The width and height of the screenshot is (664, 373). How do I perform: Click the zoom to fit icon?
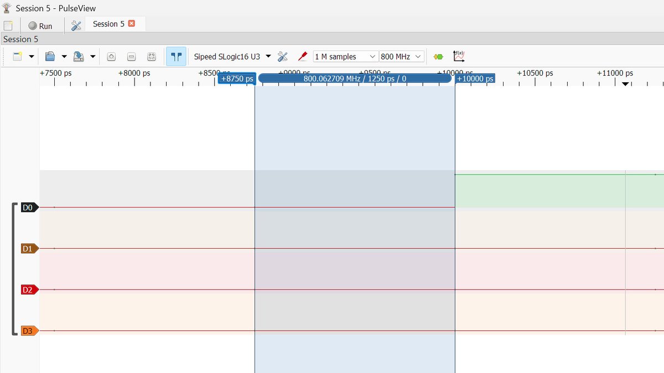151,56
